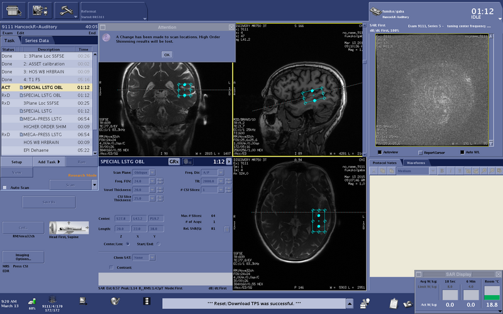Switch to the Waveforms tab

[x=416, y=163]
